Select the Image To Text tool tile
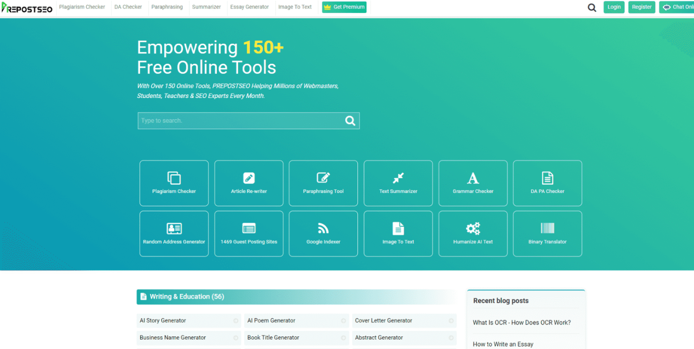Image resolution: width=694 pixels, height=349 pixels. (x=398, y=233)
